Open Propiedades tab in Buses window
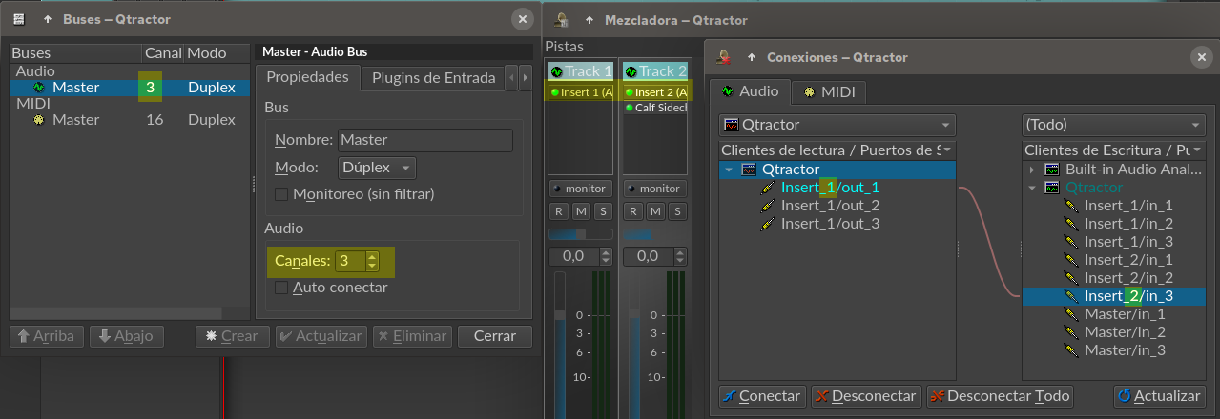This screenshot has height=419, width=1220. (308, 77)
